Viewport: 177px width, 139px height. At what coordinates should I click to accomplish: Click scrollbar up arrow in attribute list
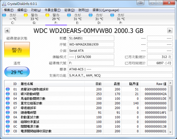(x=170, y=83)
